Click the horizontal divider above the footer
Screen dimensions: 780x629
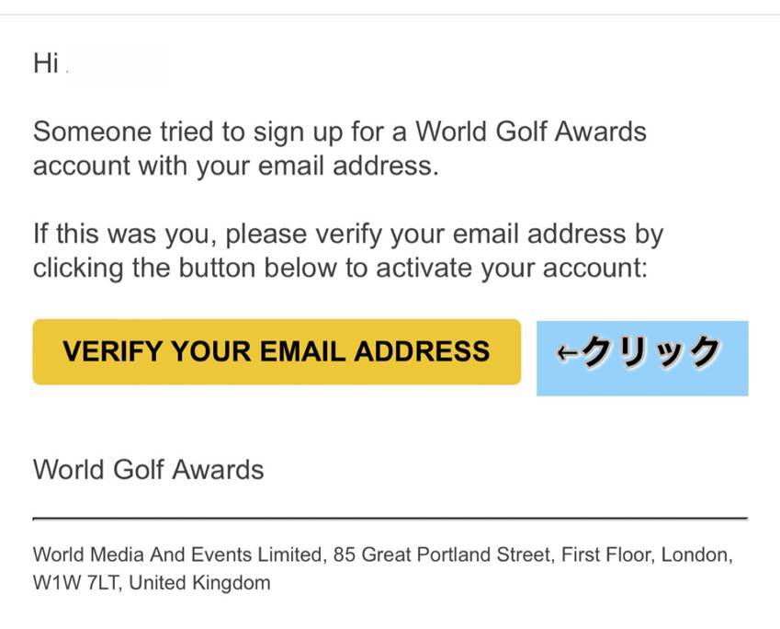coord(390,520)
